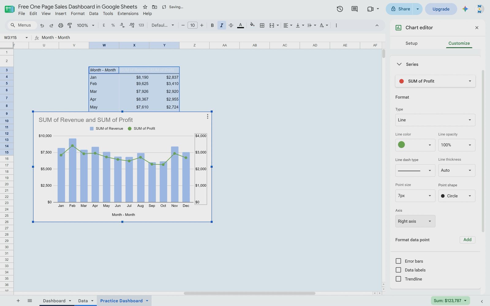Enable the Data labels checkbox
Screen dimensions: 490x306
pos(398,270)
